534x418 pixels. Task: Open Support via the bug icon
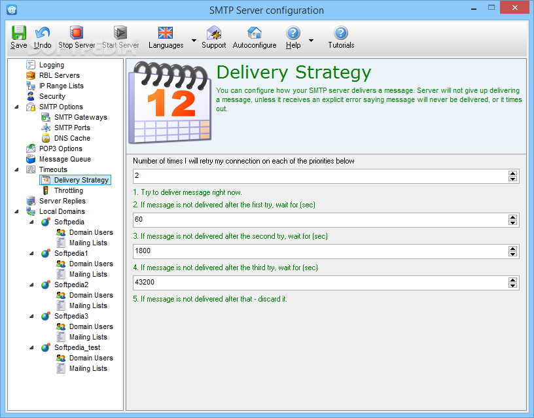(x=214, y=33)
